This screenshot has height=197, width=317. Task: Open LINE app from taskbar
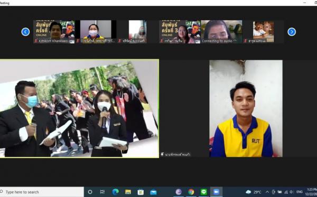click(204, 192)
